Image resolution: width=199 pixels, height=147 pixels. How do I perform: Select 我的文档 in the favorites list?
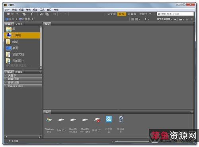click(22, 54)
